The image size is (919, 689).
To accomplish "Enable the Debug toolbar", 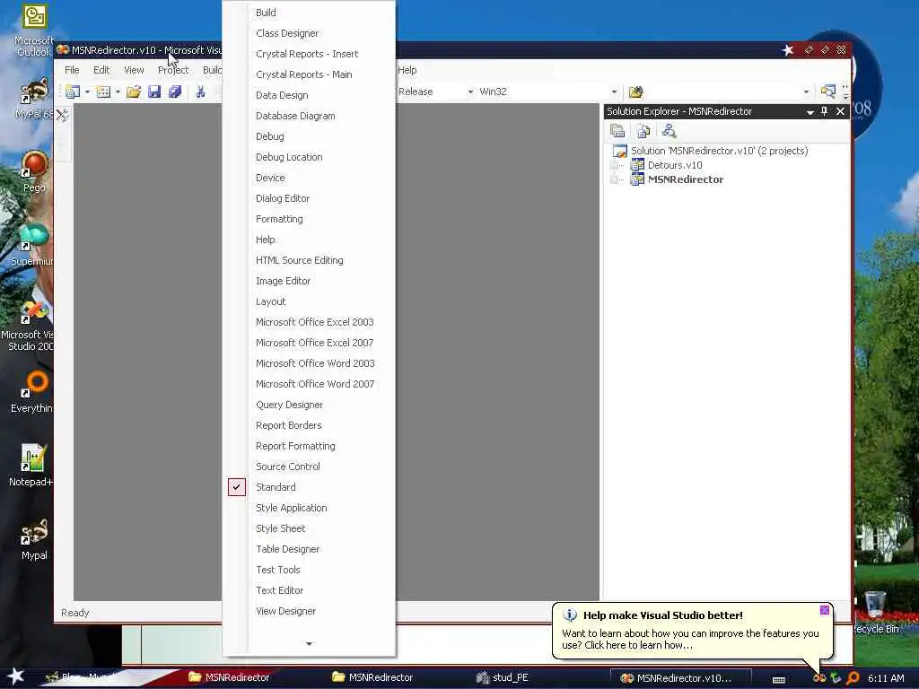I will 309,136.
